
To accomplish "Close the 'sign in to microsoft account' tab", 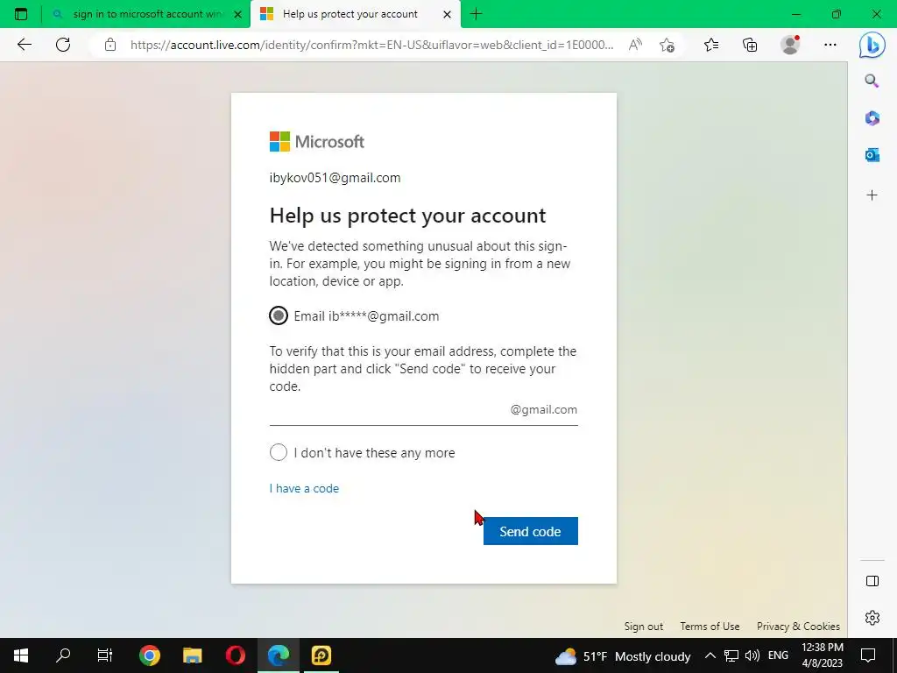I will click(238, 14).
